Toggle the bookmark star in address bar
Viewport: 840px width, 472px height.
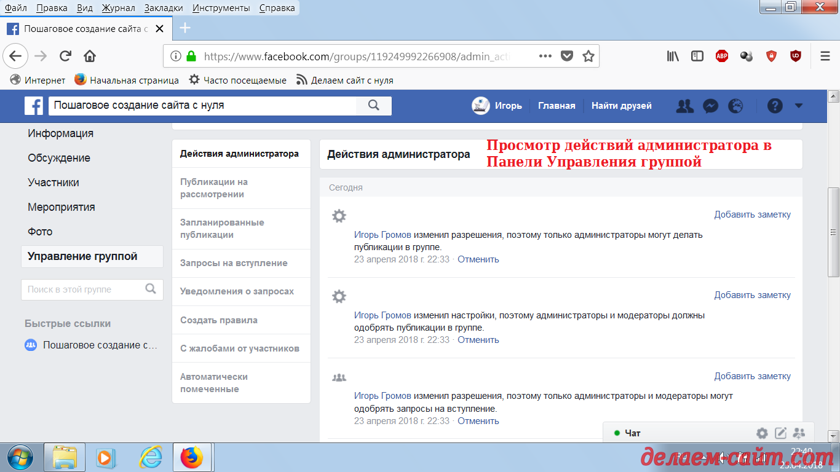point(587,55)
